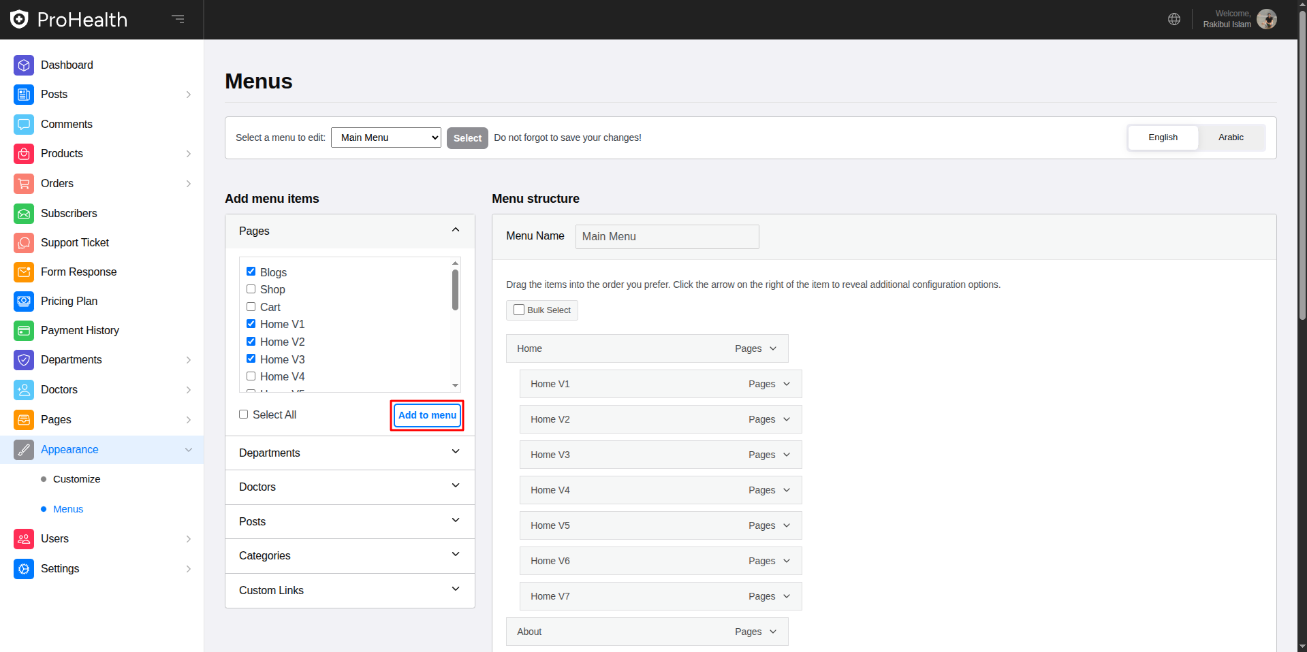Screen dimensions: 1307x652
Task: Open the user avatar profile picture
Action: pos(1267,19)
